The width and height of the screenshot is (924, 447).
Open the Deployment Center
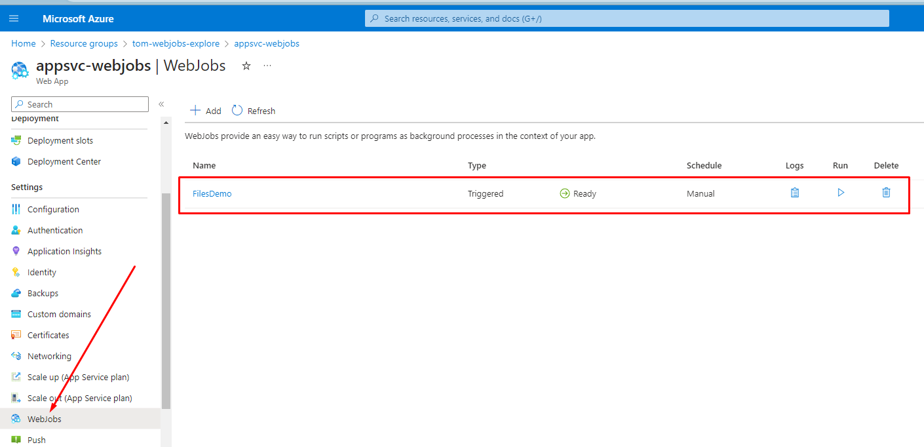(x=64, y=161)
